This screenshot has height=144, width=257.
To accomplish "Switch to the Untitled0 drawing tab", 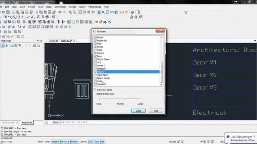I will (x=53, y=41).
